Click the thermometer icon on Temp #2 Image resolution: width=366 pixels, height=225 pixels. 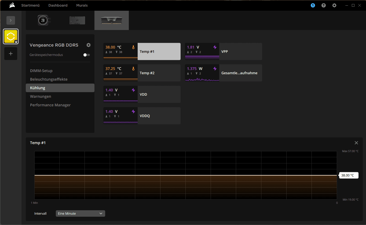133,69
